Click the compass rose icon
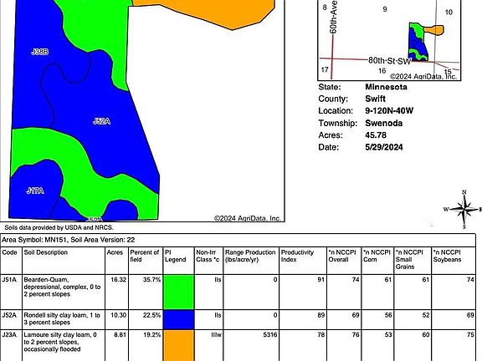The height and width of the screenshot is (361, 482). [x=463, y=210]
